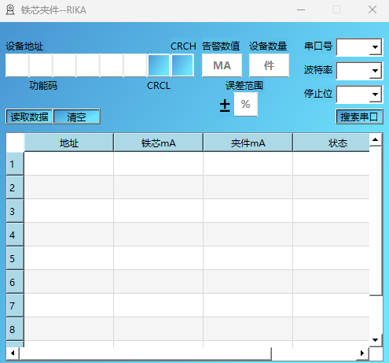Click the table's vertical scrollbar thumb
The image size is (389, 363).
376,221
